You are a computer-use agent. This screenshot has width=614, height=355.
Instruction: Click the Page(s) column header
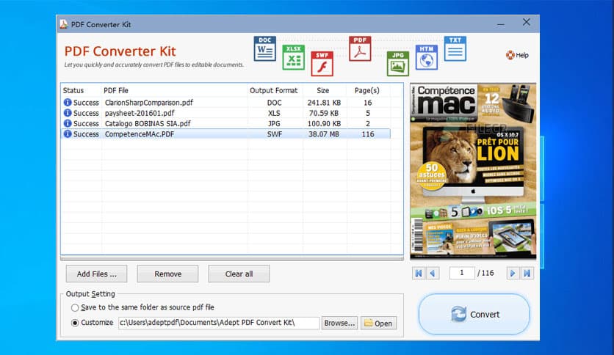point(367,90)
